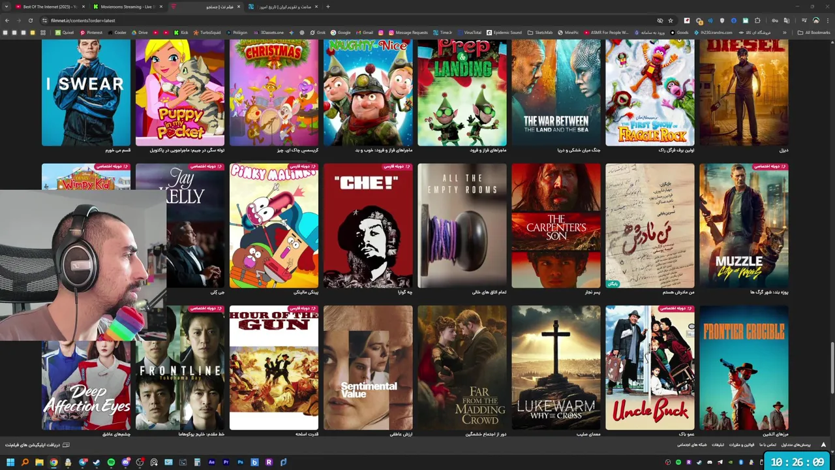
Task: Open the tab search dropdown arrow
Action: coord(5,7)
